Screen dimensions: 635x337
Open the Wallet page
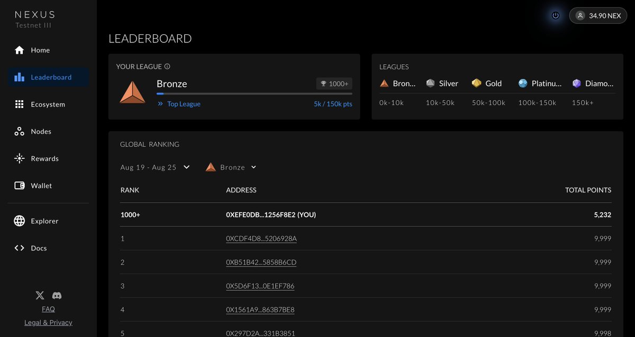(48, 186)
